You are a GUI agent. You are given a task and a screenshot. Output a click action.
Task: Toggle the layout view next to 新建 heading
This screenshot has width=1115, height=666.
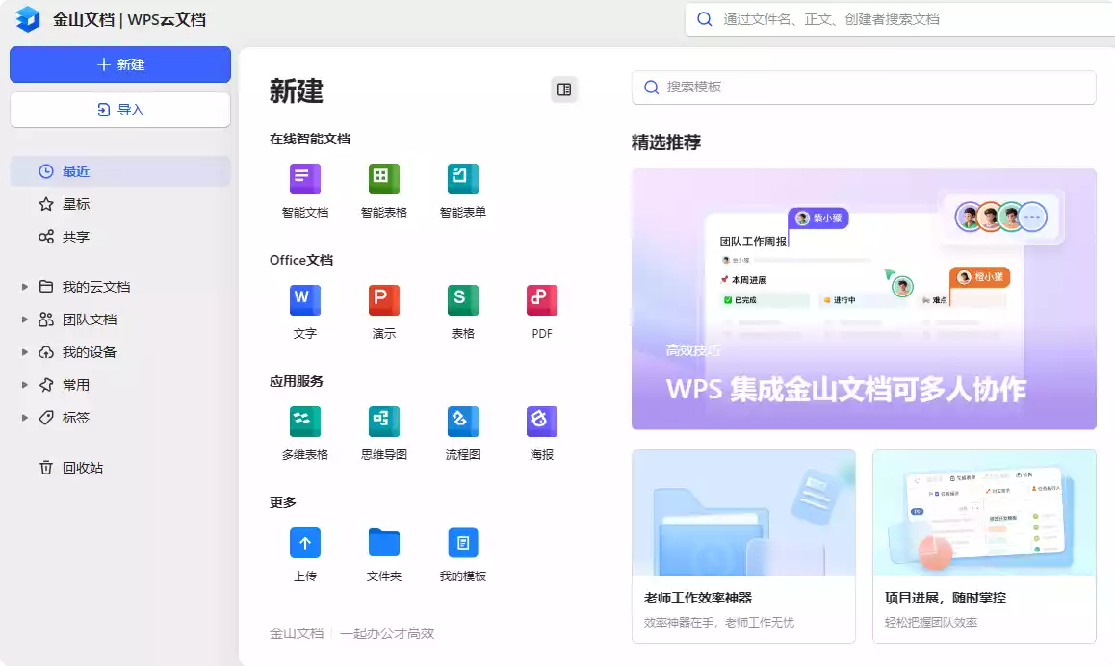tap(563, 89)
